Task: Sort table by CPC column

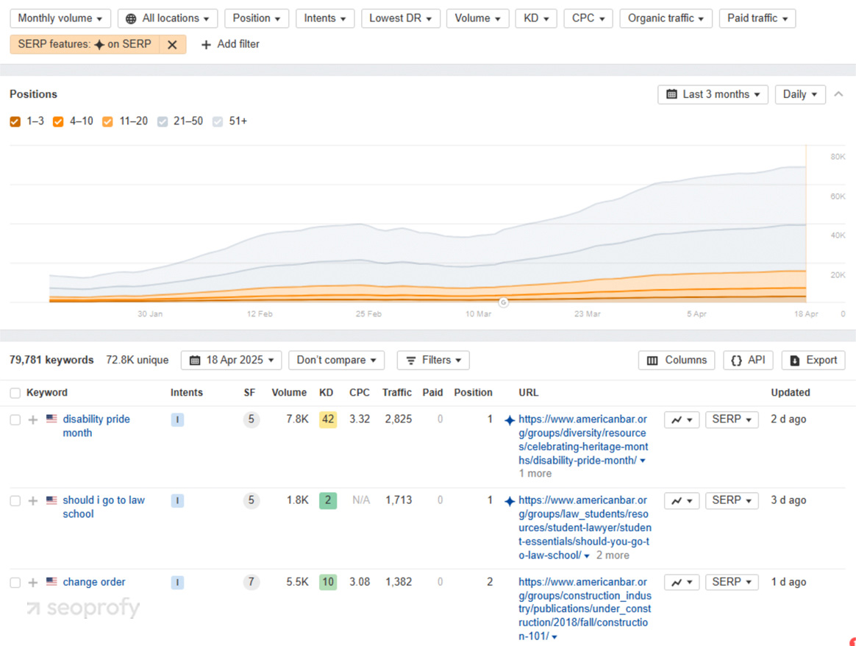Action: pyautogui.click(x=359, y=393)
